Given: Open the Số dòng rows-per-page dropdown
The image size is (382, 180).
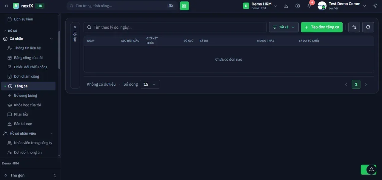Looking at the screenshot, I should click(150, 84).
